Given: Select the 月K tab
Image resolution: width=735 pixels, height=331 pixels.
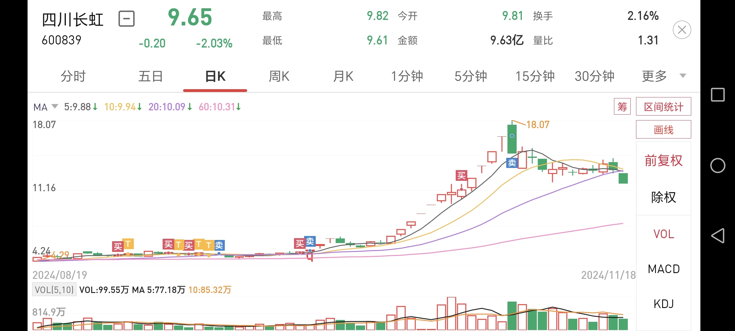Looking at the screenshot, I should 343,76.
